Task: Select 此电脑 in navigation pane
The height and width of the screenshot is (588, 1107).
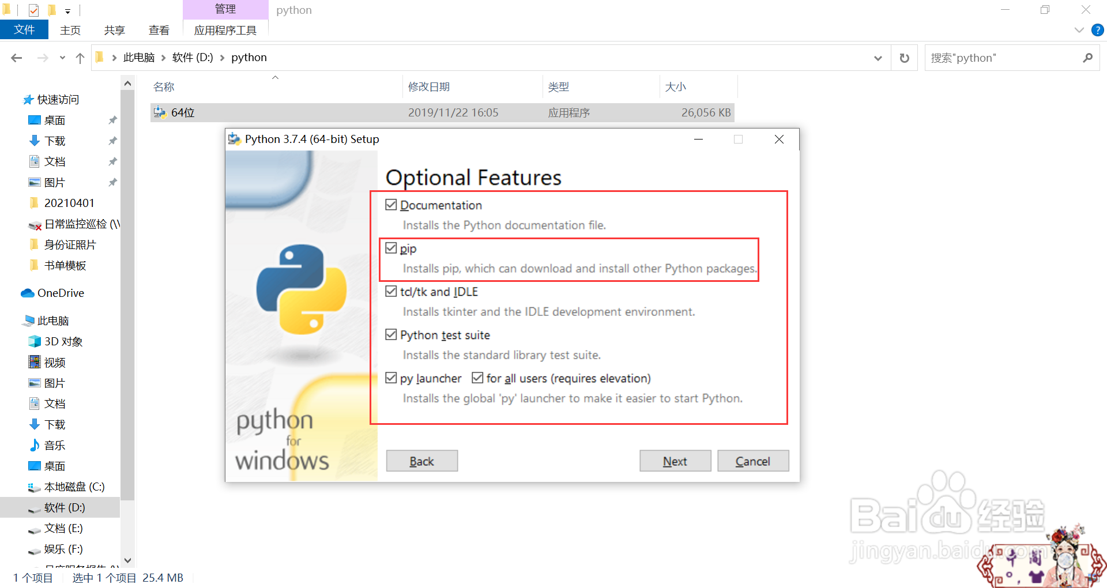Action: coord(52,321)
